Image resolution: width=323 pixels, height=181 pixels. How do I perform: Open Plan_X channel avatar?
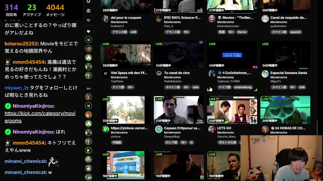point(159,19)
